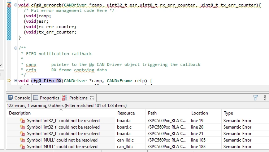The height and width of the screenshot is (152, 269).
Task: Open the Problems view filter icon
Action: [x=255, y=98]
